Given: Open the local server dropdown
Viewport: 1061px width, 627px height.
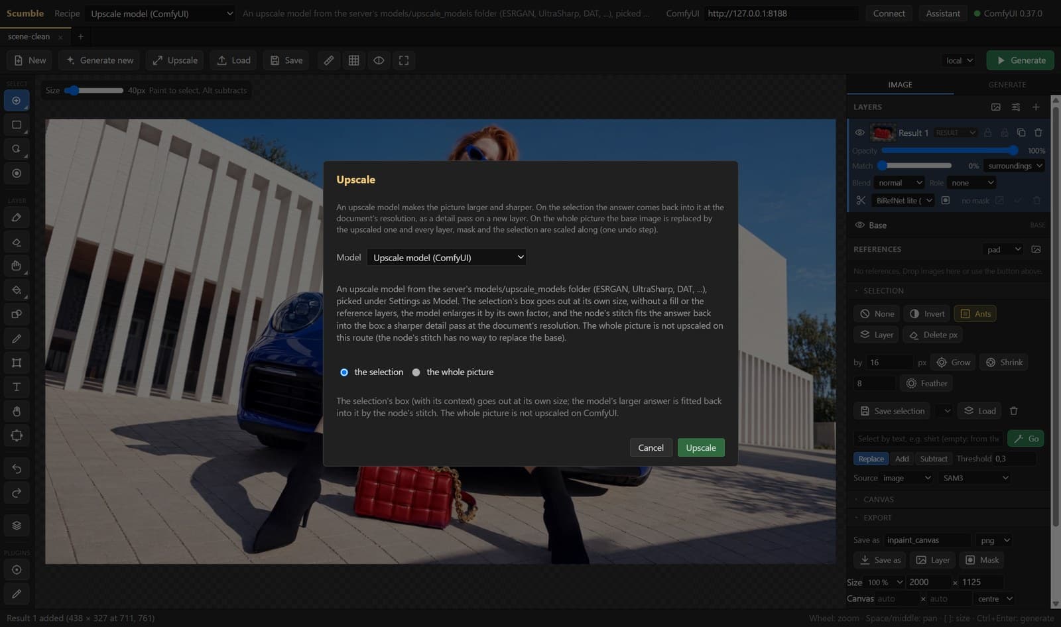Looking at the screenshot, I should pyautogui.click(x=959, y=60).
